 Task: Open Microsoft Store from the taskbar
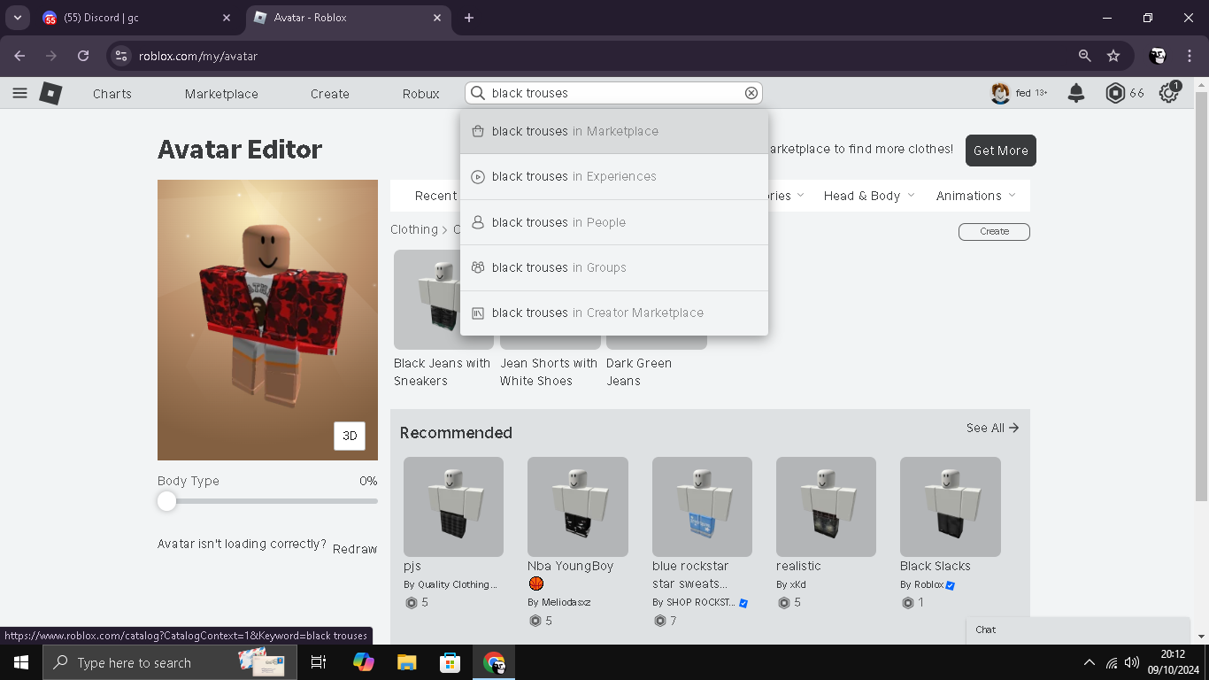450,662
